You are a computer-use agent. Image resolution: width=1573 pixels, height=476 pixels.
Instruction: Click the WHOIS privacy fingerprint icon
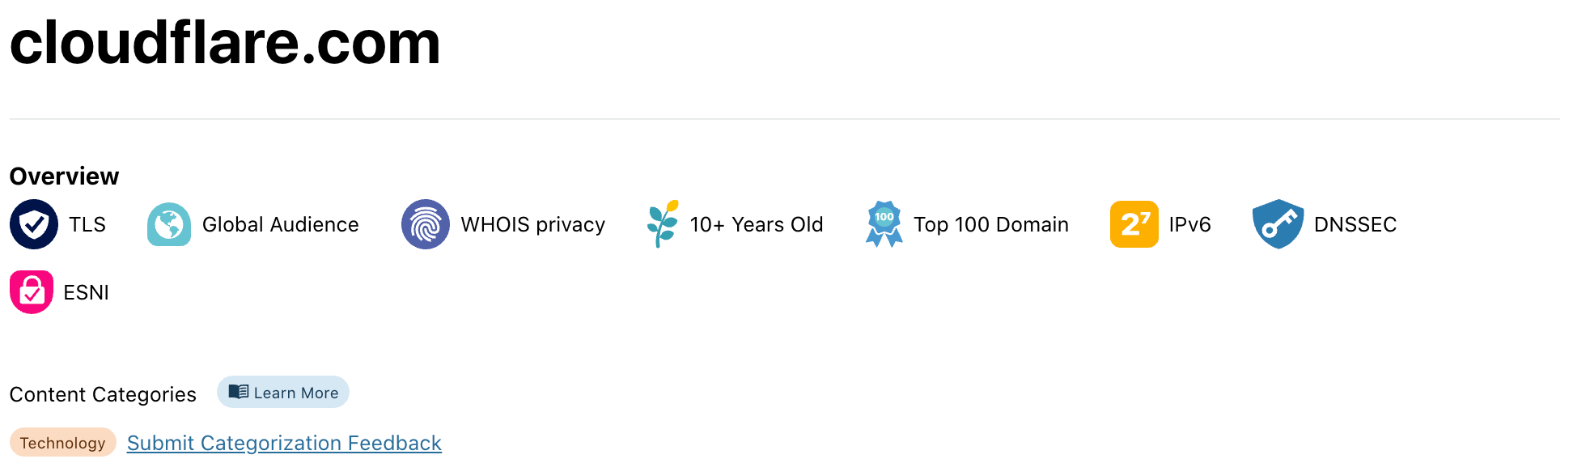click(426, 224)
